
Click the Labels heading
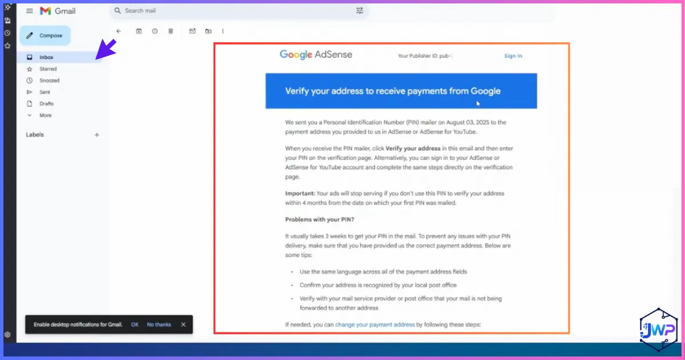tap(35, 135)
